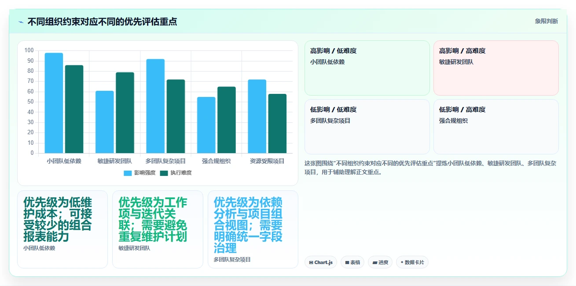576x286 pixels.
Task: Click the 表格 tag
Action: (352, 262)
